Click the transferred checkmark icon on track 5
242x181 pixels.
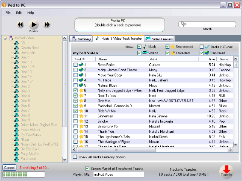81,85
